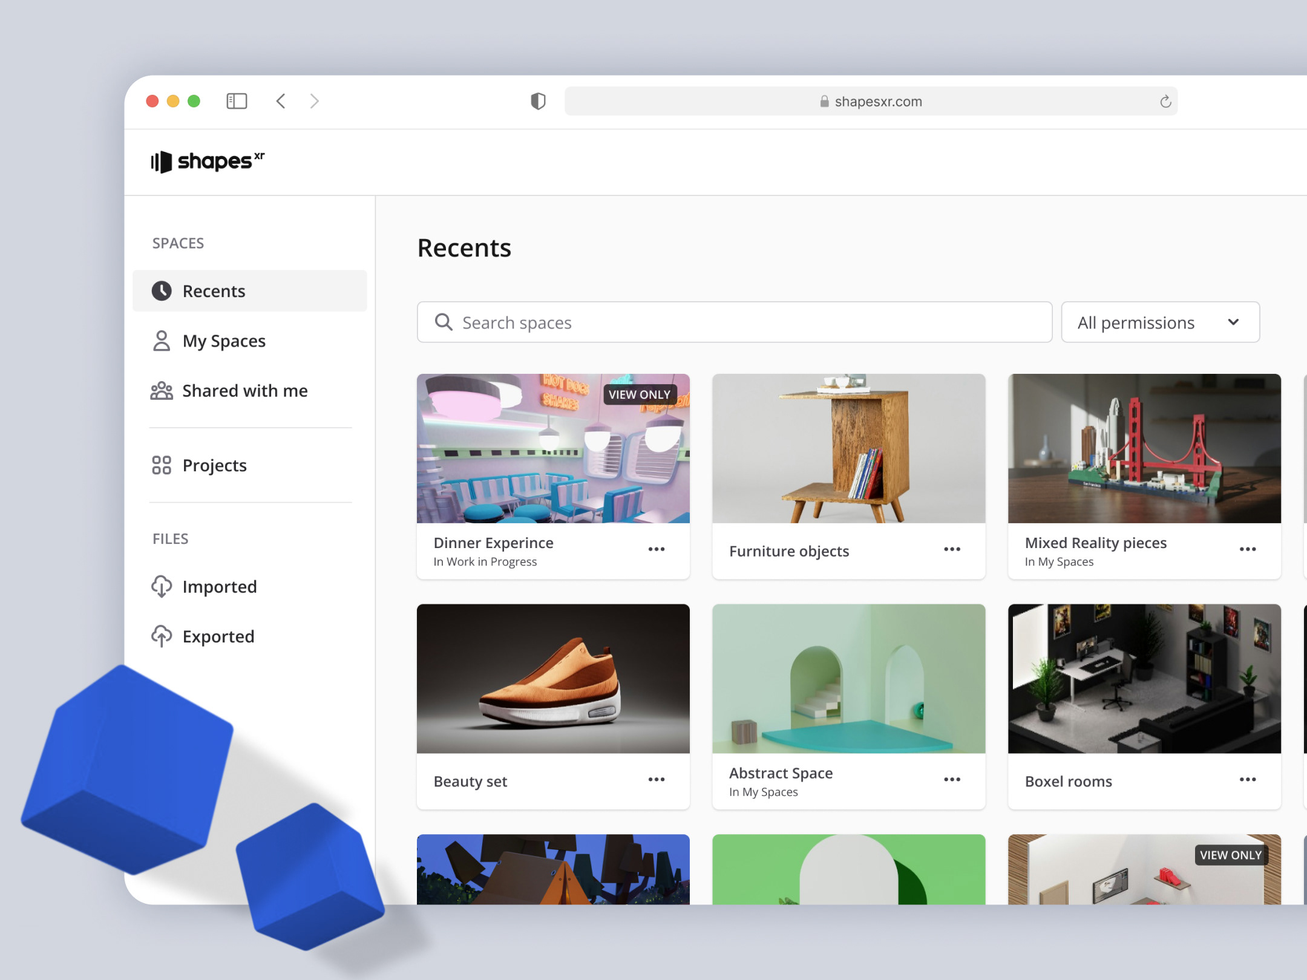Open more options for Furniture objects

pos(952,549)
